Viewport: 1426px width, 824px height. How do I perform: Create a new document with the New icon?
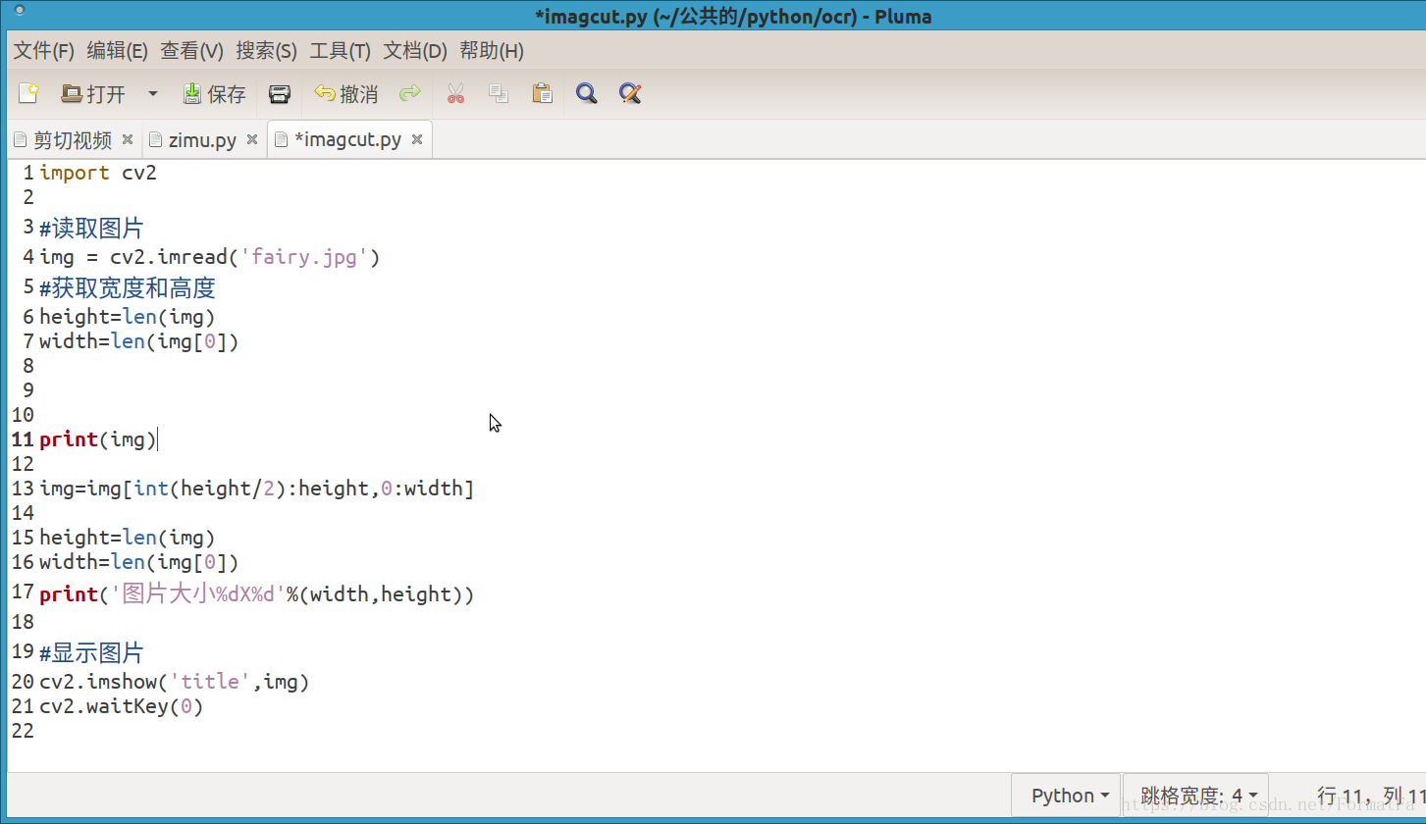pyautogui.click(x=28, y=94)
